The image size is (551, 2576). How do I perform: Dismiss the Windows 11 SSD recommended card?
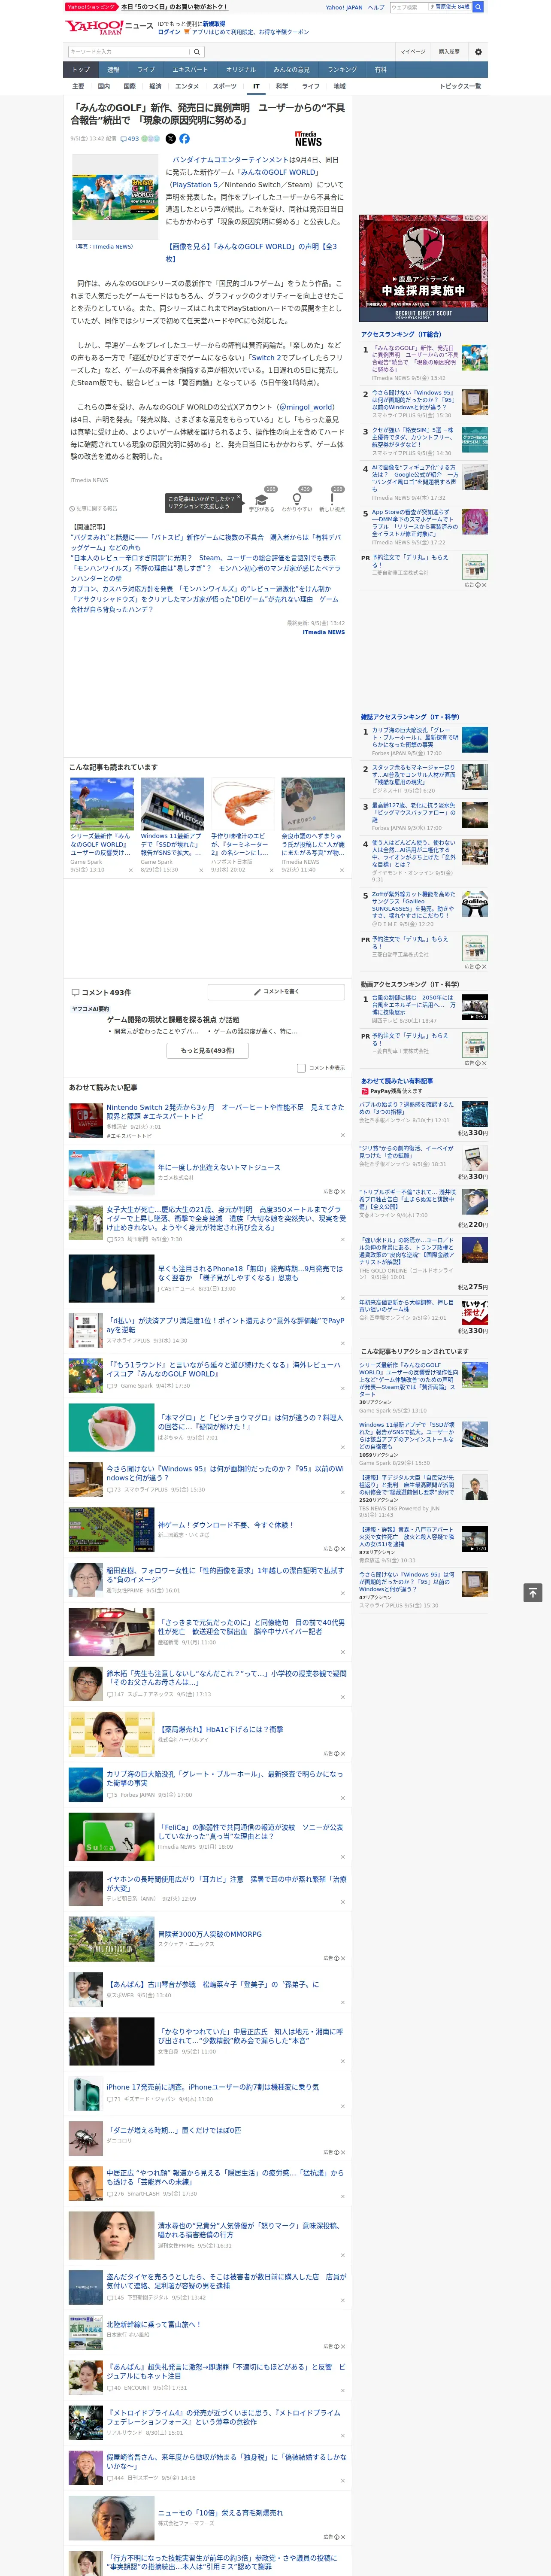(x=201, y=870)
